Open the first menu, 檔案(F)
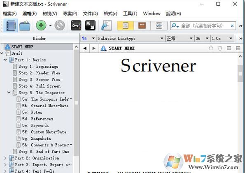The image size is (245, 173). tap(10, 14)
